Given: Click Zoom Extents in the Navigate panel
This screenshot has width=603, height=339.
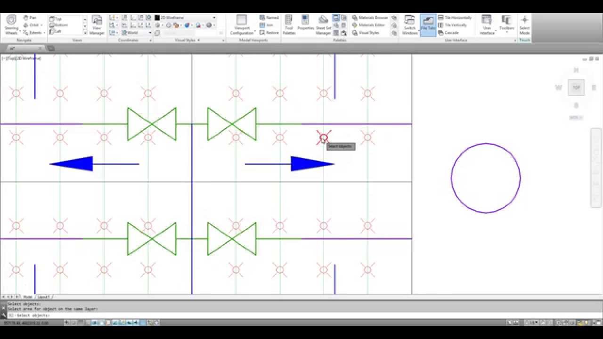Looking at the screenshot, I should (32, 32).
